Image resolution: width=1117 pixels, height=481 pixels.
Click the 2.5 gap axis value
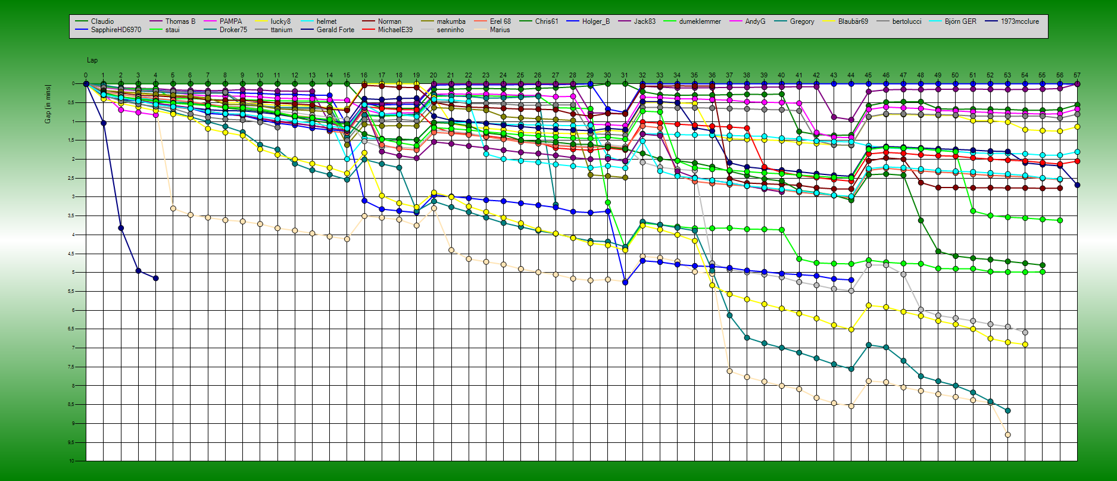tap(71, 178)
